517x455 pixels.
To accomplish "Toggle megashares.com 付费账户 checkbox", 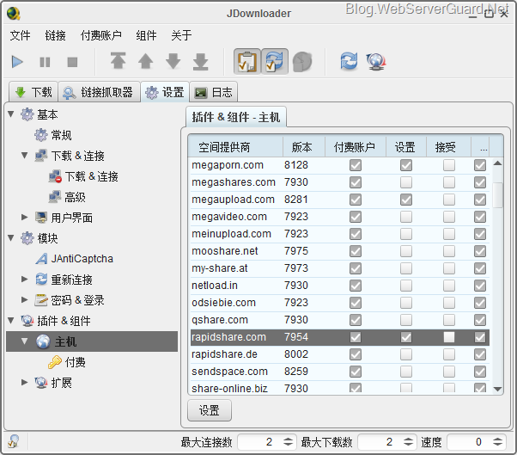I will tap(355, 182).
